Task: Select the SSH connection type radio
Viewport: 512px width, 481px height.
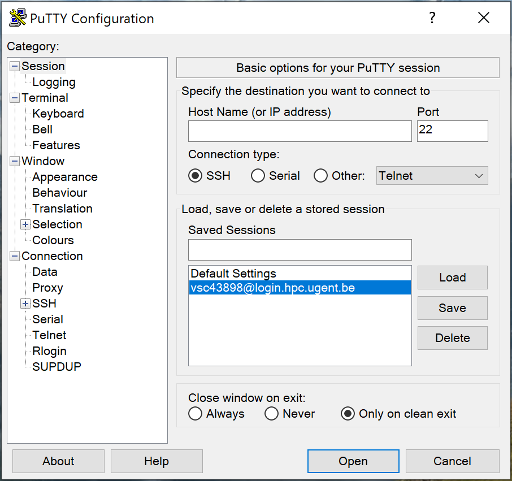Action: 196,176
